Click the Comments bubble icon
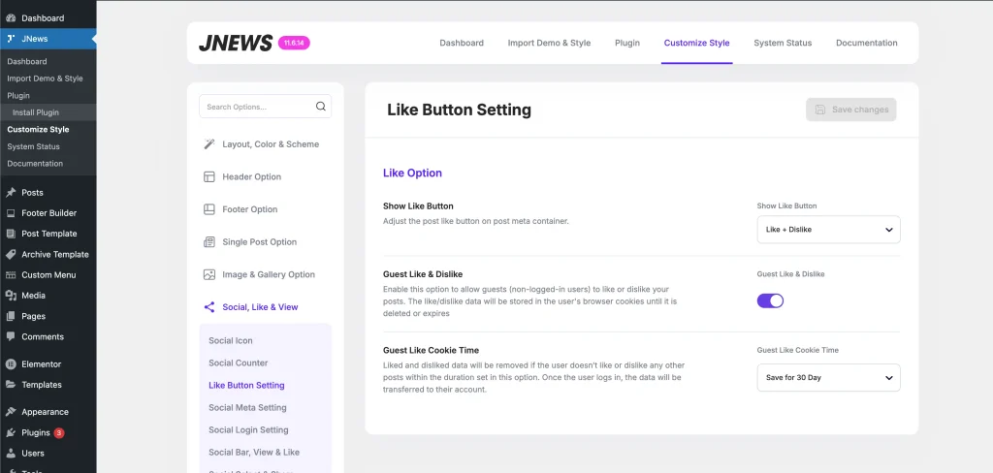993x473 pixels. tap(11, 337)
